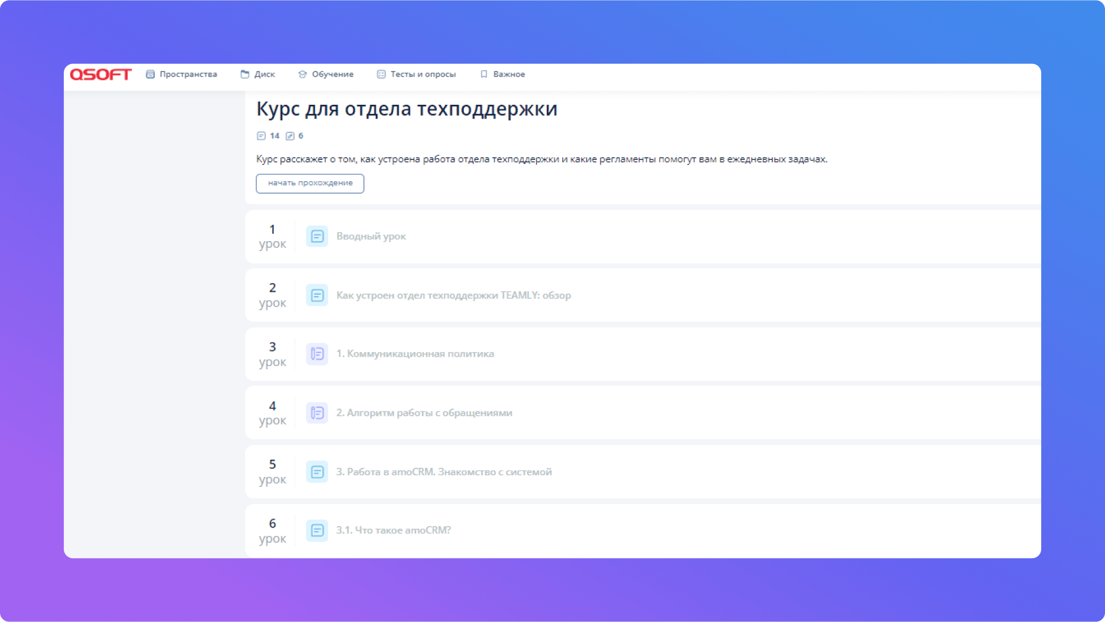
Task: Click the course title Курс для отдела техподдержки
Action: pyautogui.click(x=407, y=109)
